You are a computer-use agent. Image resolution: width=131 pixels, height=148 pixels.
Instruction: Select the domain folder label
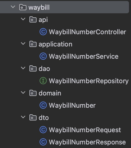point(50,93)
